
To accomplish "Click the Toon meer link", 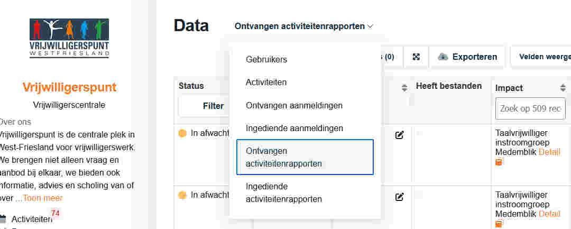I will pos(43,198).
